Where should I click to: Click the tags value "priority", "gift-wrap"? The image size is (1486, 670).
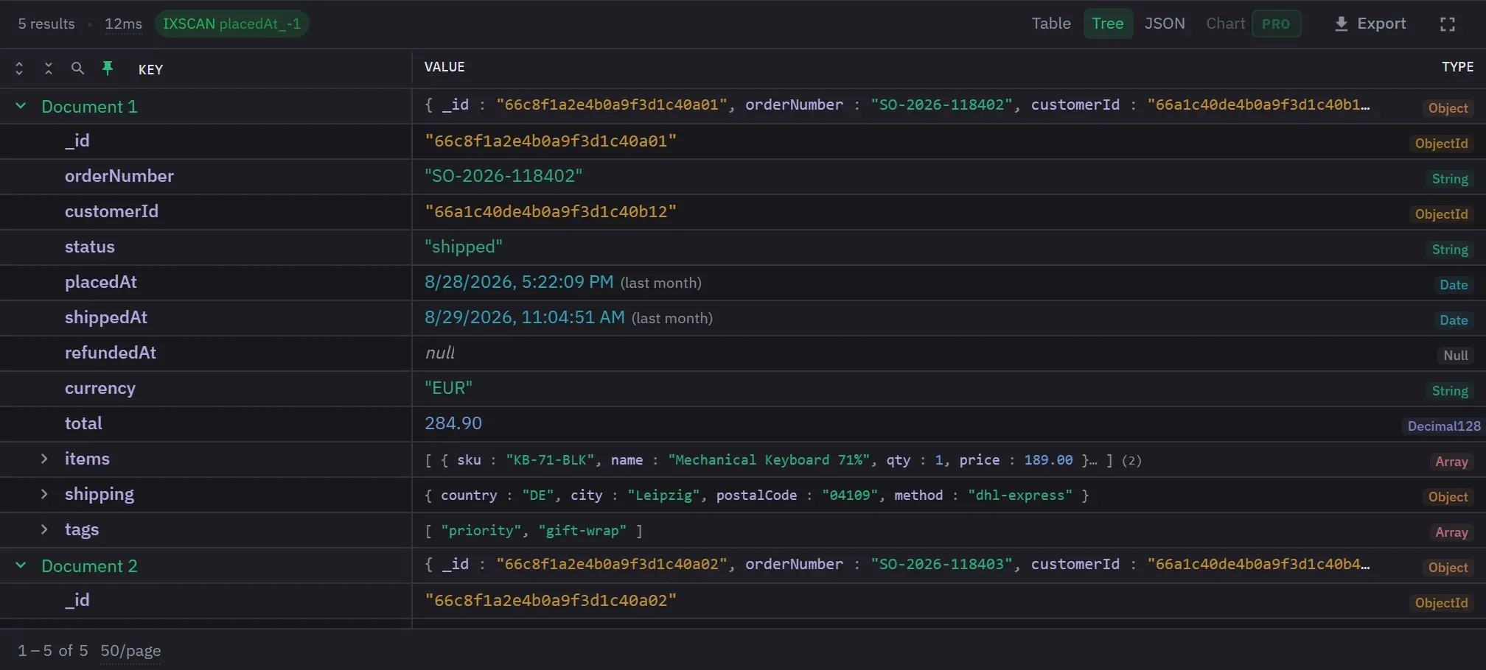(534, 531)
